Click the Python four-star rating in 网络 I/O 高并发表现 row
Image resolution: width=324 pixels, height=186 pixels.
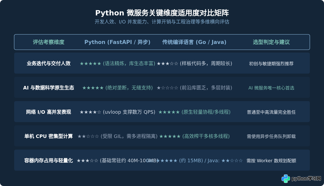click(90, 112)
